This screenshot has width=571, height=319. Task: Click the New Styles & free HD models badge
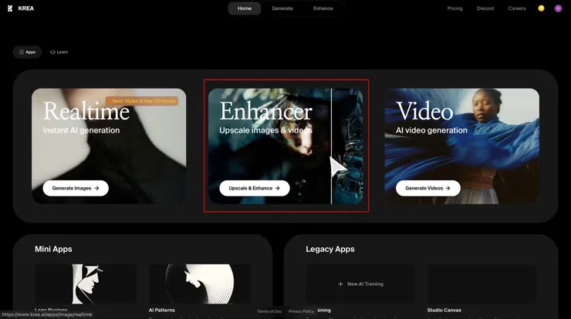[142, 101]
